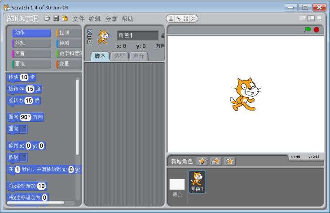Open the 移到 target dropdown

coord(23,157)
